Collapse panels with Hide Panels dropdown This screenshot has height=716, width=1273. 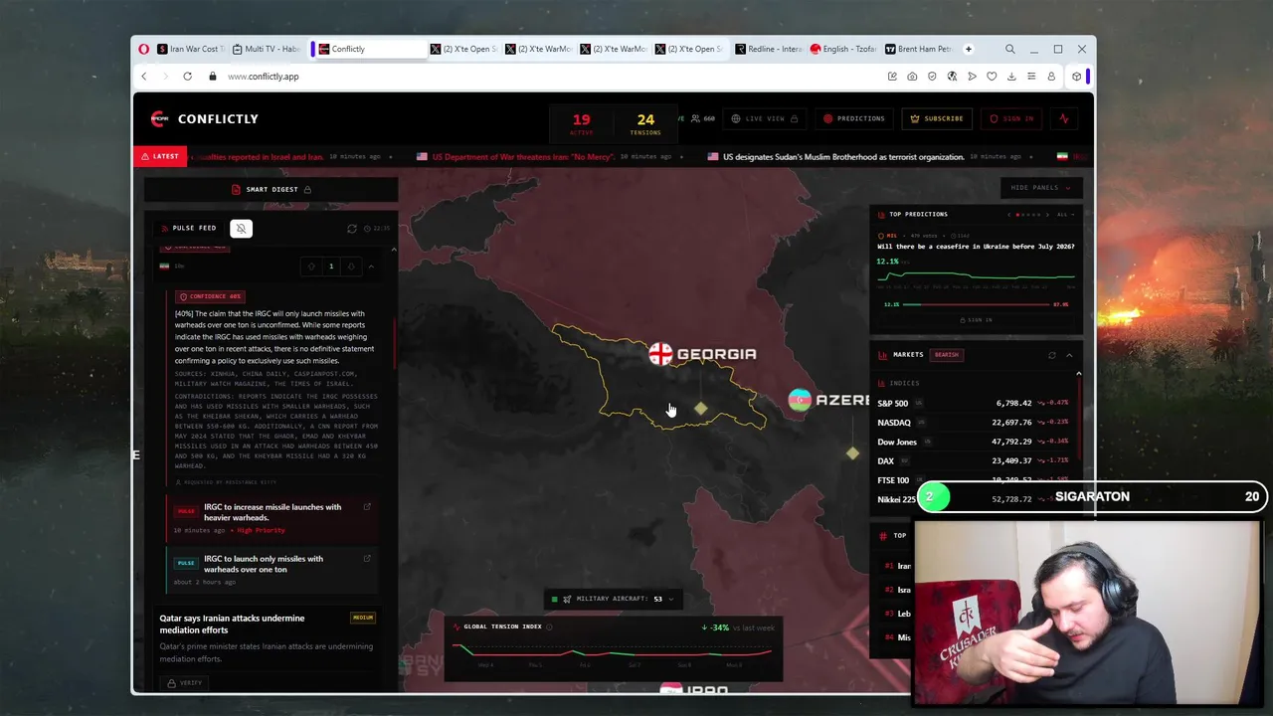1040,187
